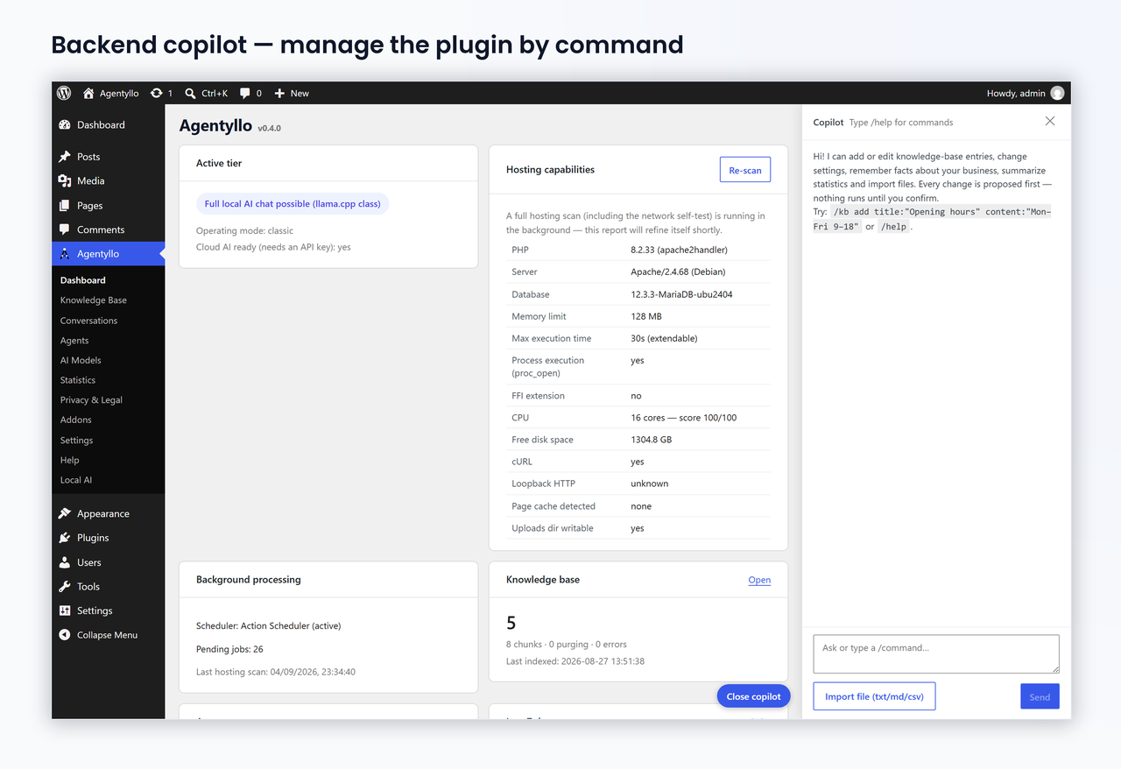Click the Knowledge base Open link

759,580
